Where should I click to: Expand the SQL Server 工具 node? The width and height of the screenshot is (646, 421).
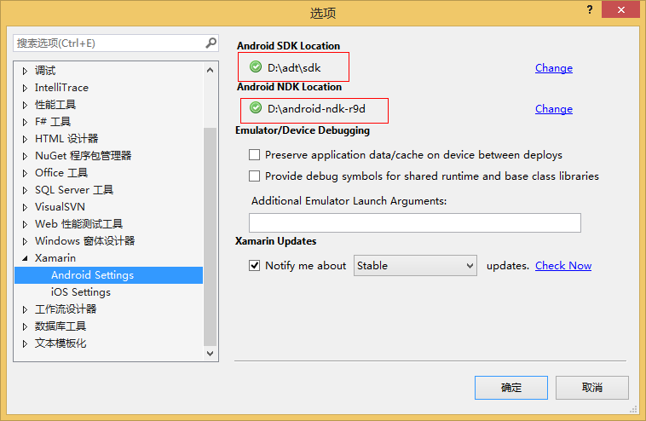25,190
